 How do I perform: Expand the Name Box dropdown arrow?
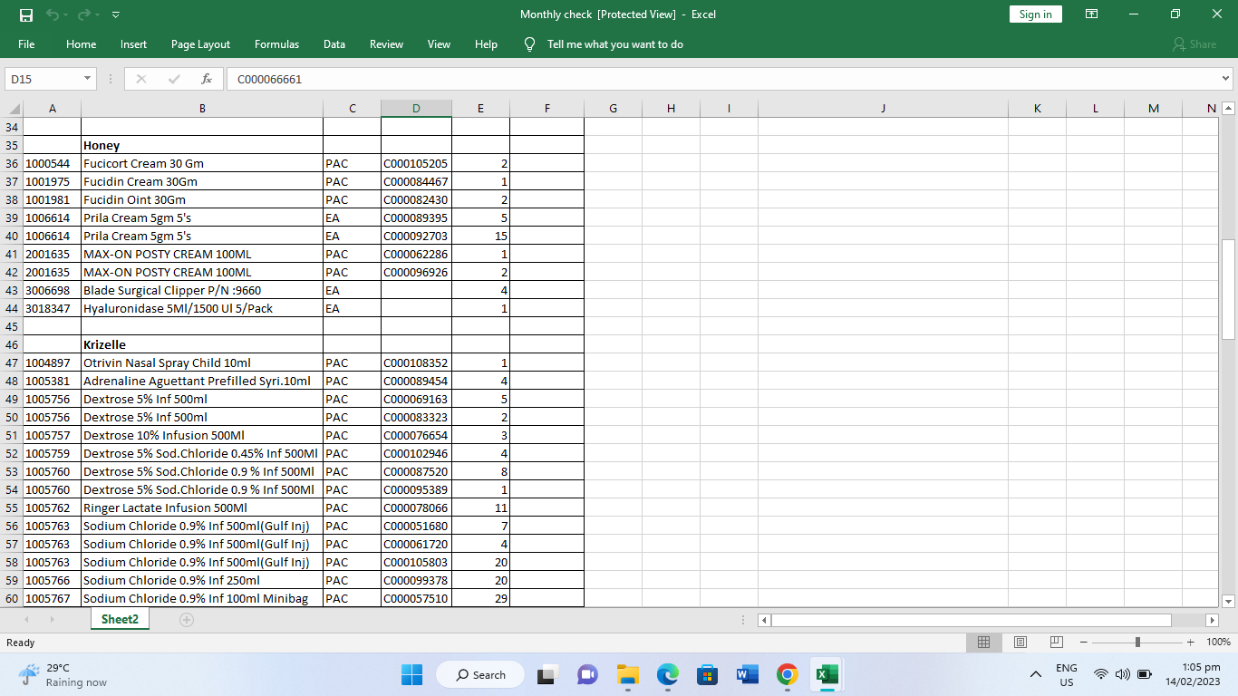point(88,79)
